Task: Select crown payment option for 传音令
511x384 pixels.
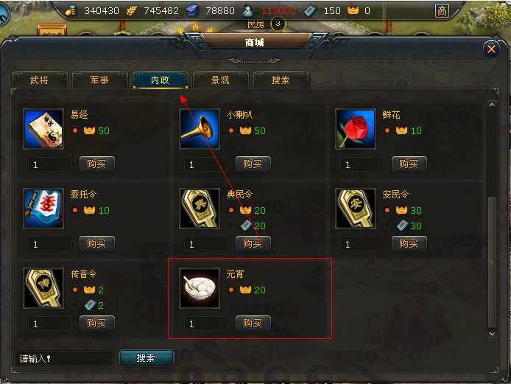Action: pos(75,290)
